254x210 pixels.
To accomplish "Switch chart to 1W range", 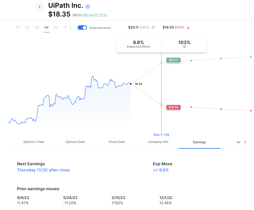I will (x=37, y=28).
